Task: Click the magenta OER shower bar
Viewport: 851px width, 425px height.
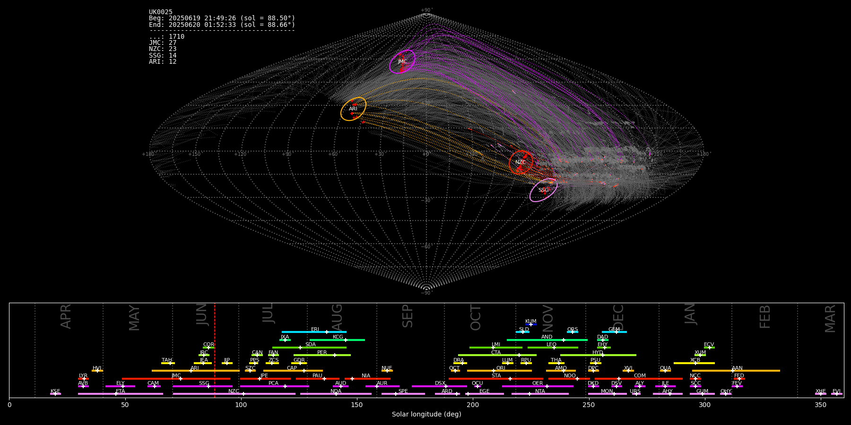Action: (538, 386)
